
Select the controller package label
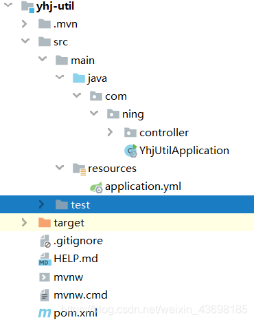click(164, 133)
